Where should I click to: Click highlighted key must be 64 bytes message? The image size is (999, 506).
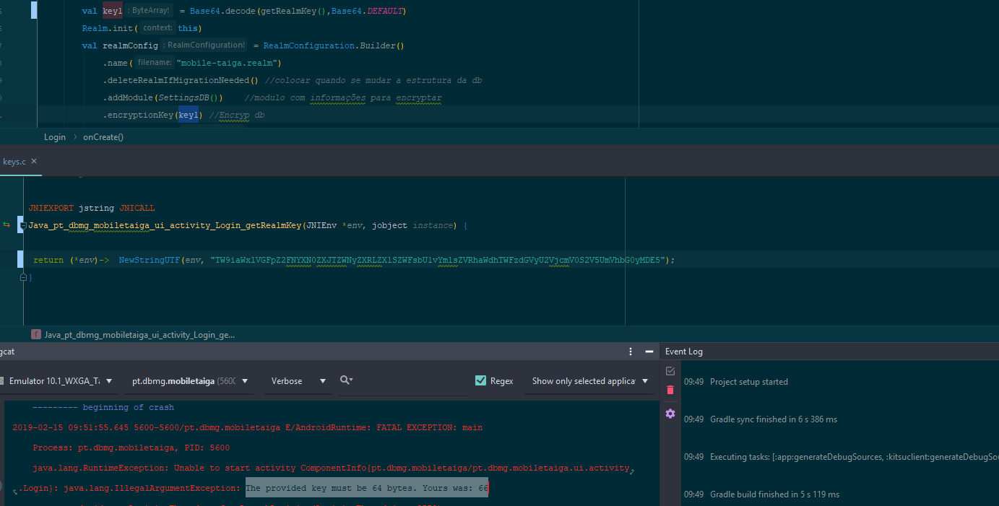[367, 488]
